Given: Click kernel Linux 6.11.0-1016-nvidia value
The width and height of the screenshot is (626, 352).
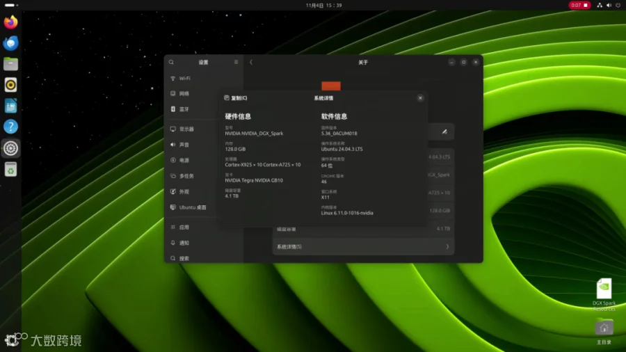Looking at the screenshot, I should (347, 213).
